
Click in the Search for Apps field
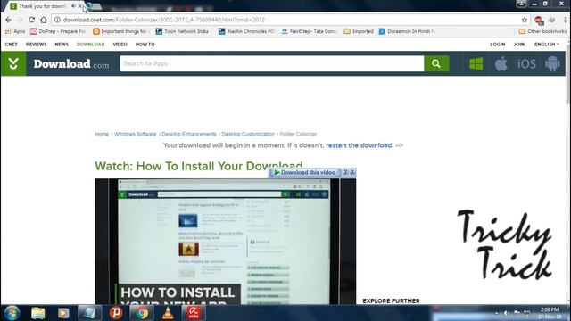272,63
